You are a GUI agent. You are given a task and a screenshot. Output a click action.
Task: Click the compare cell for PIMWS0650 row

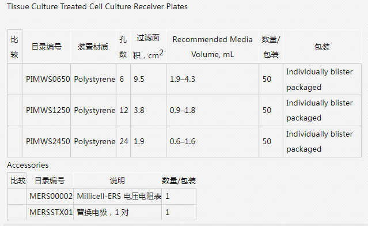click(15, 79)
